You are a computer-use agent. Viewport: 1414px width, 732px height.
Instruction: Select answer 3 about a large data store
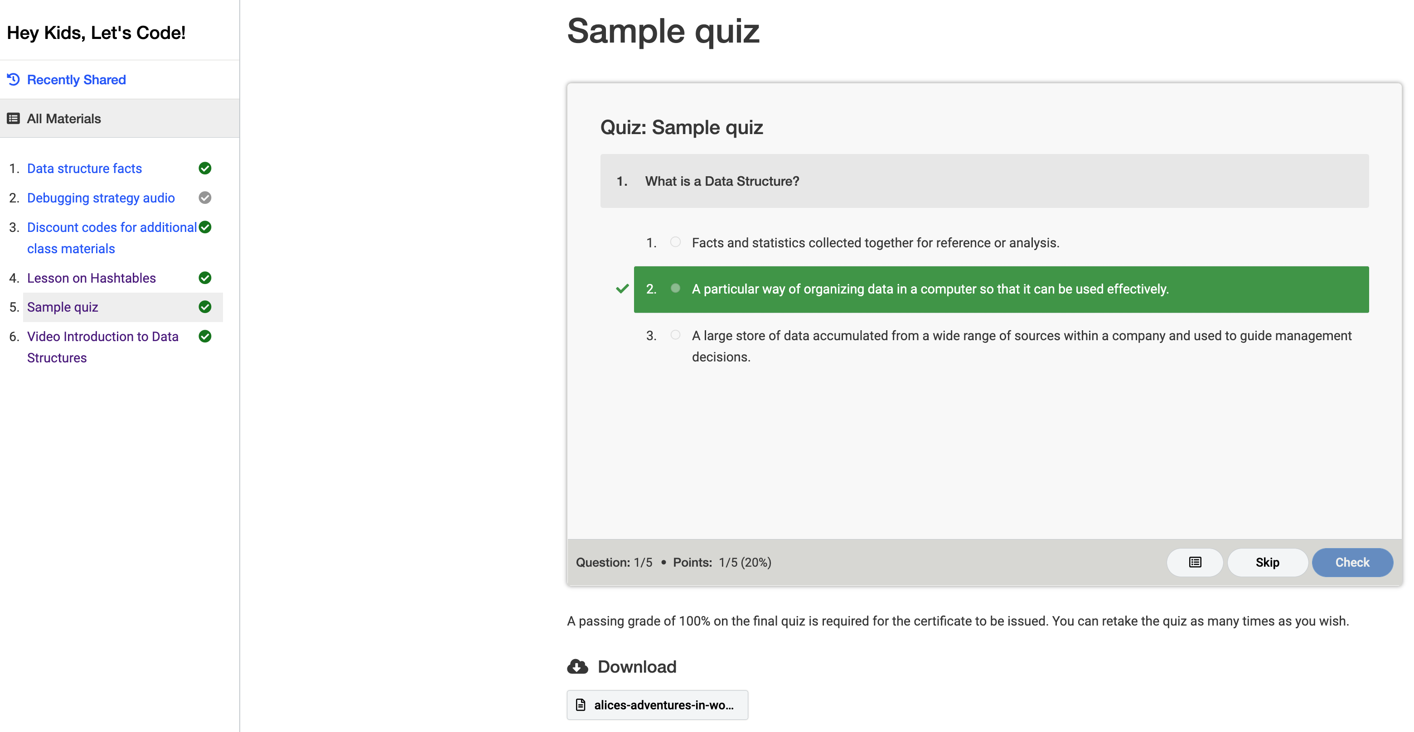[x=675, y=335]
